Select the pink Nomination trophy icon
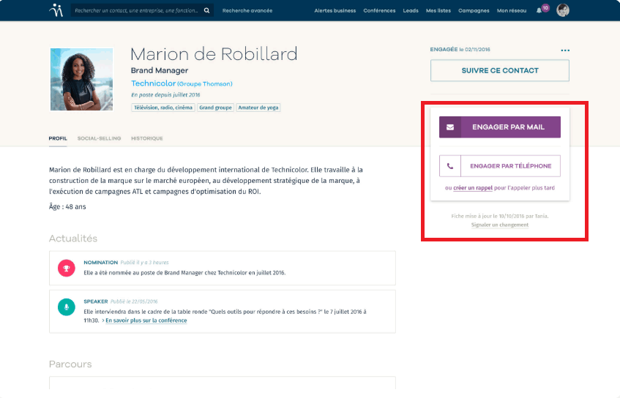This screenshot has width=620, height=398. pos(67,268)
